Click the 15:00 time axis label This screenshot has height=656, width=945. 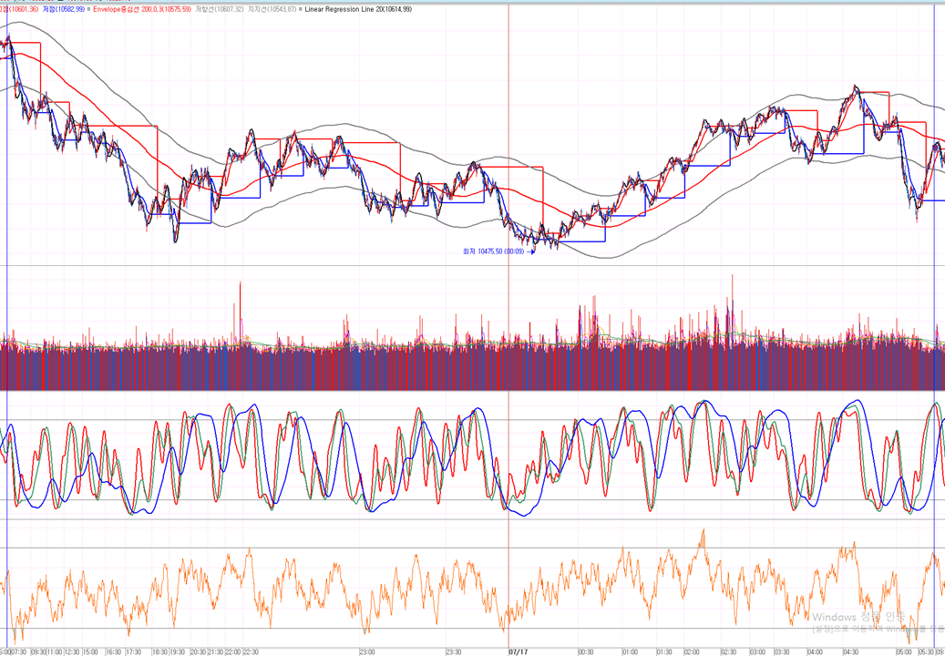pos(90,651)
